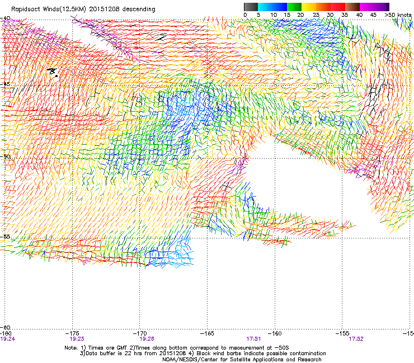Viewport: 414px width, 363px height.
Task: Click the "17:51" pass time stamp
Action: point(253,339)
